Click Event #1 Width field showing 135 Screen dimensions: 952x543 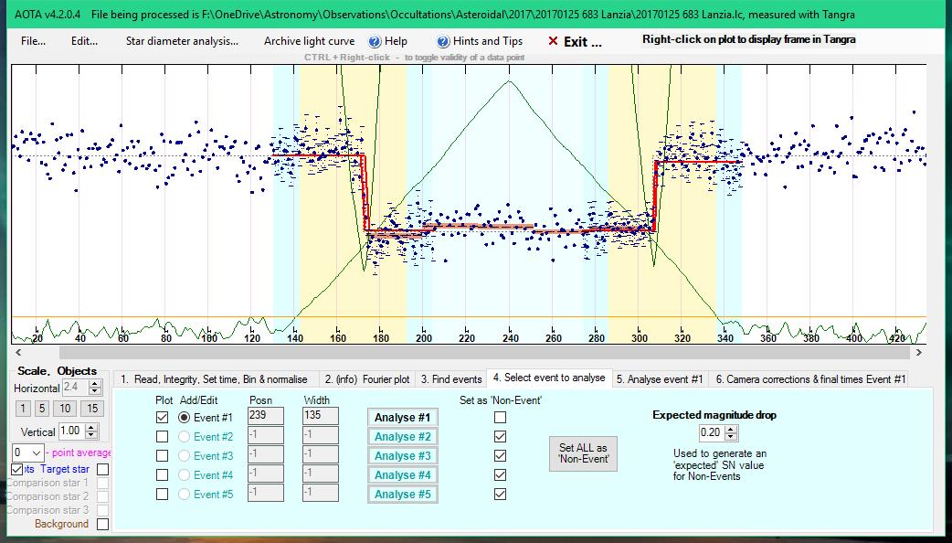coord(321,416)
